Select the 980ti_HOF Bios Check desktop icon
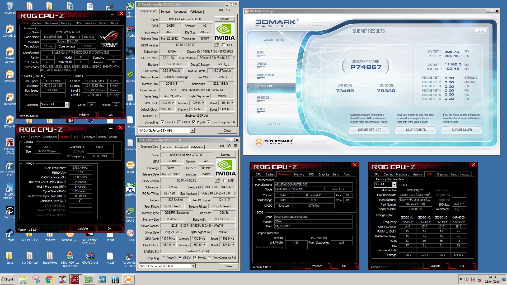507x285 pixels. tap(70, 259)
